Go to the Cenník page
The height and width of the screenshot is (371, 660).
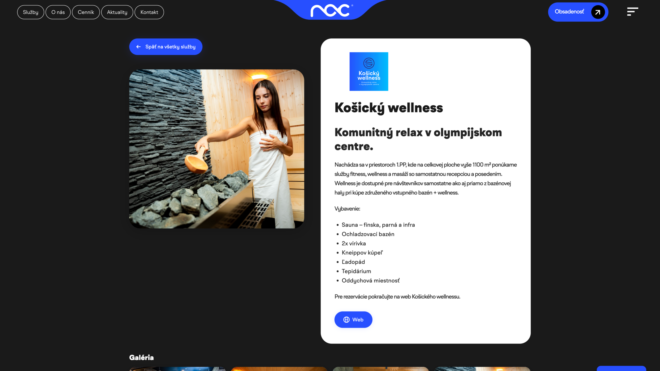click(x=86, y=12)
